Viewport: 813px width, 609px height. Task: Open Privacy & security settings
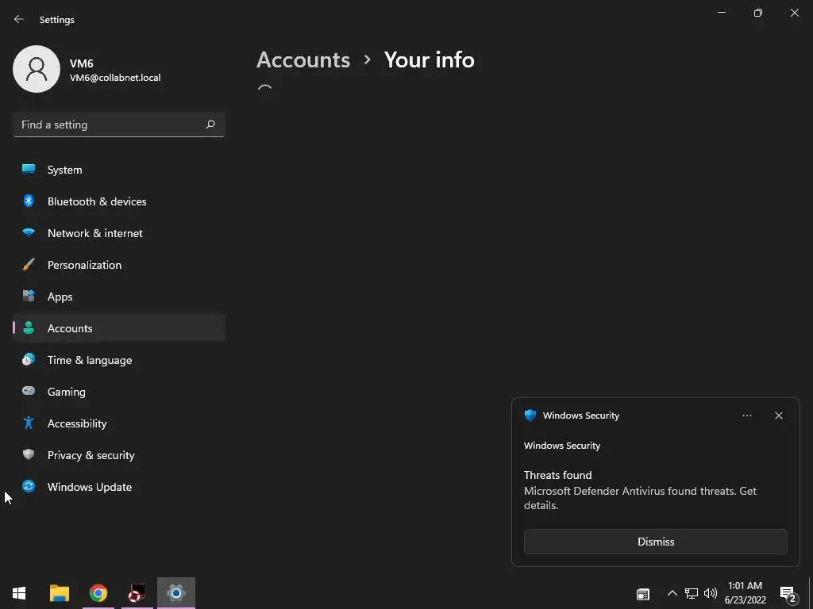(91, 455)
